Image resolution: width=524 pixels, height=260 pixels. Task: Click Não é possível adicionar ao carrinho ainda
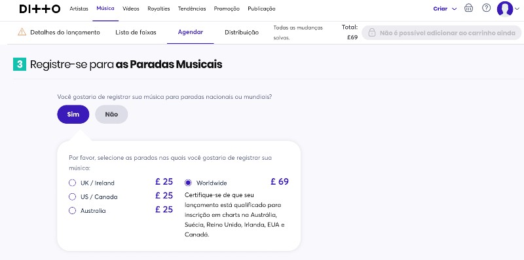click(x=441, y=33)
